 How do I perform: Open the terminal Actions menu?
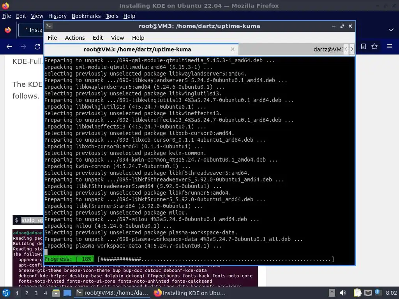pos(75,38)
